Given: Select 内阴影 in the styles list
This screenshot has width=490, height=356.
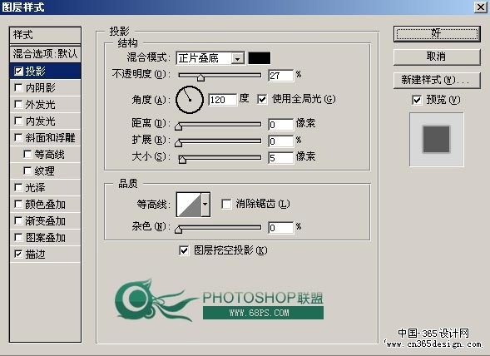Looking at the screenshot, I should point(45,88).
